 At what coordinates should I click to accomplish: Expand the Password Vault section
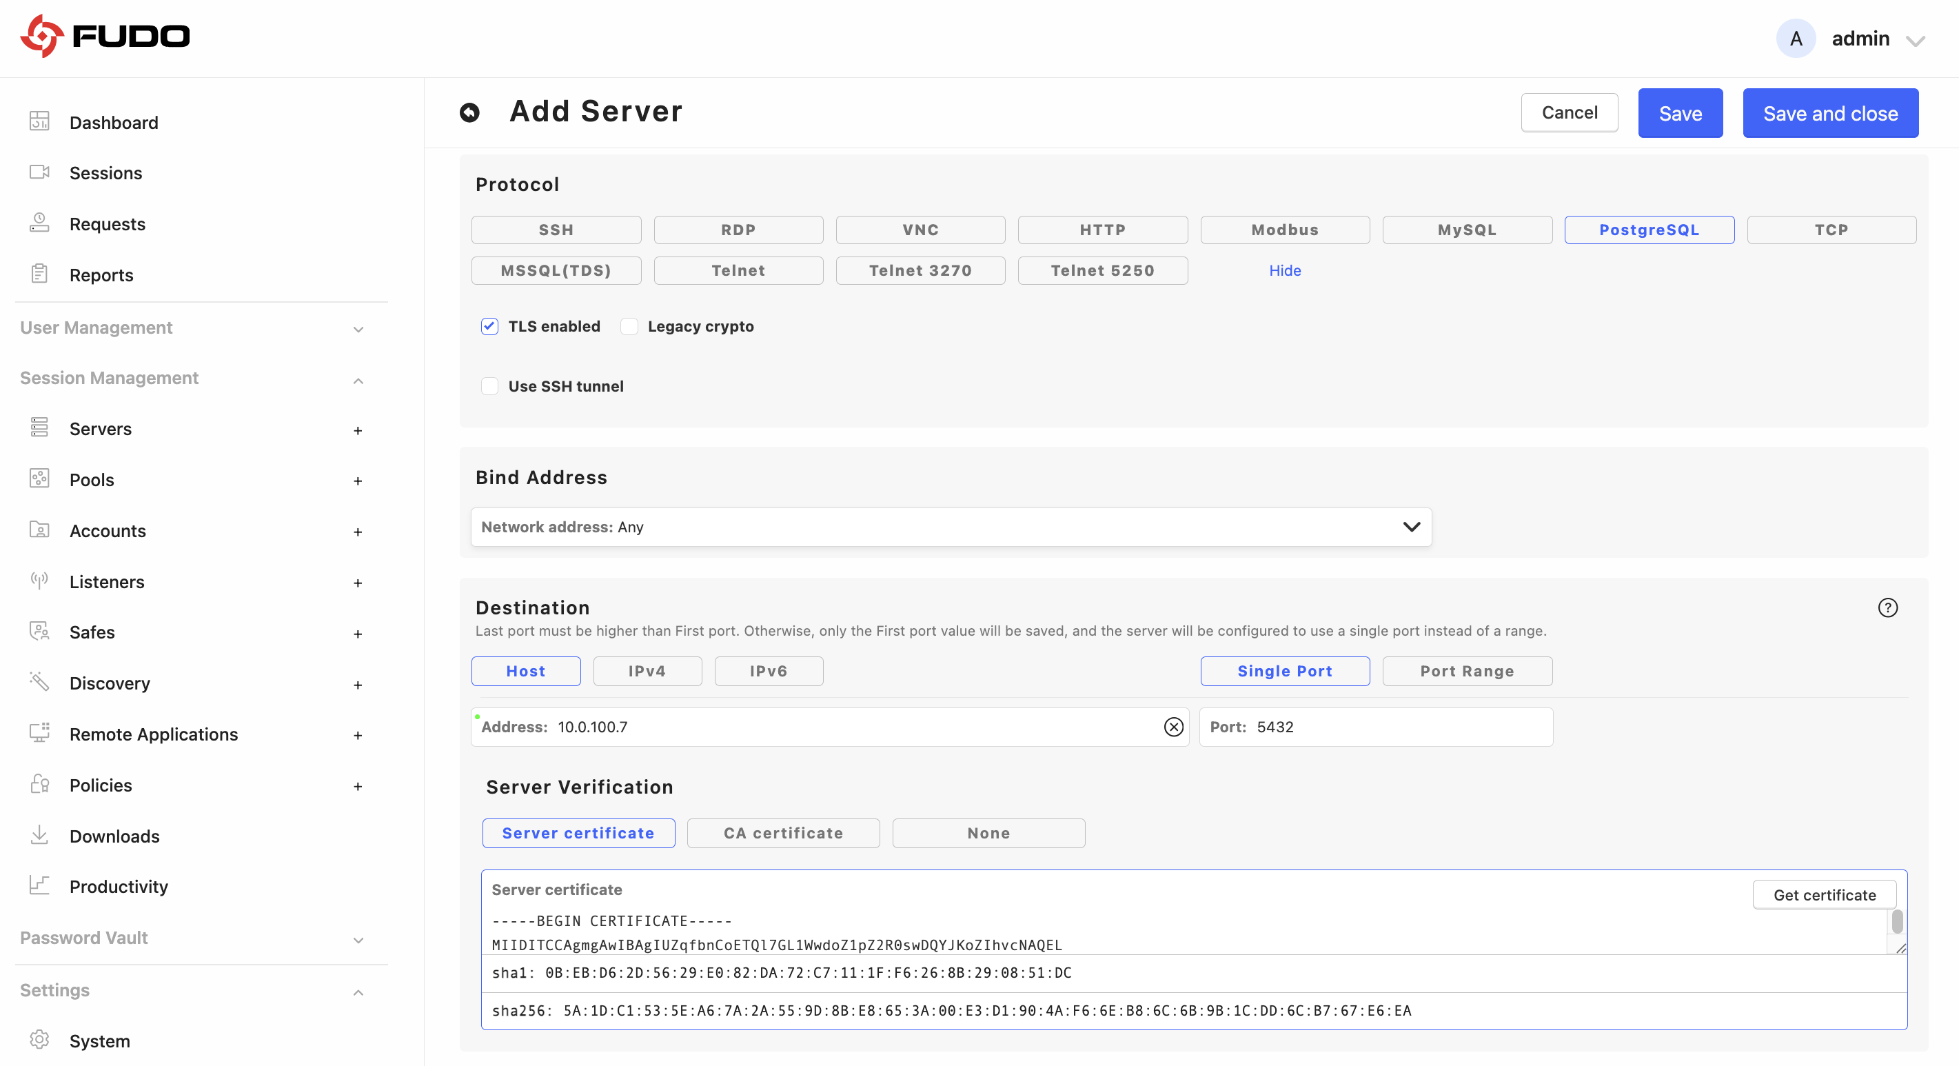358,941
